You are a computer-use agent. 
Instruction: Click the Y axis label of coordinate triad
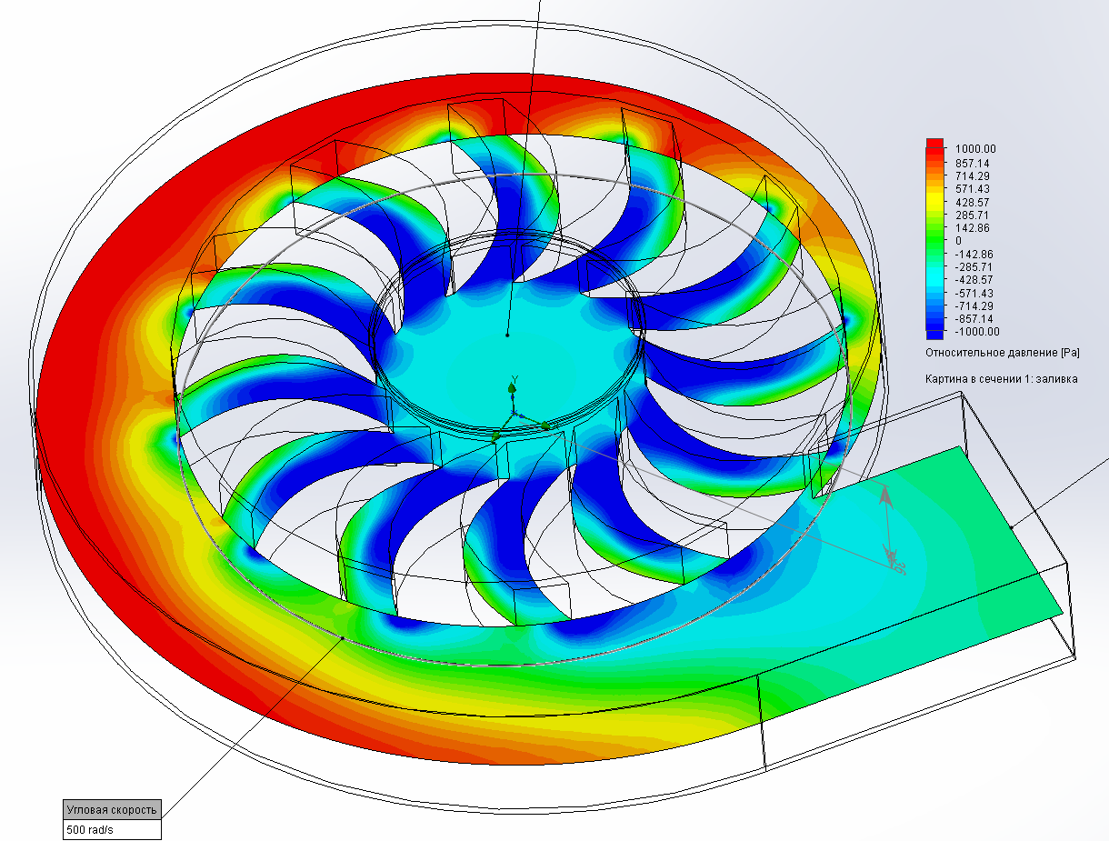(x=514, y=377)
